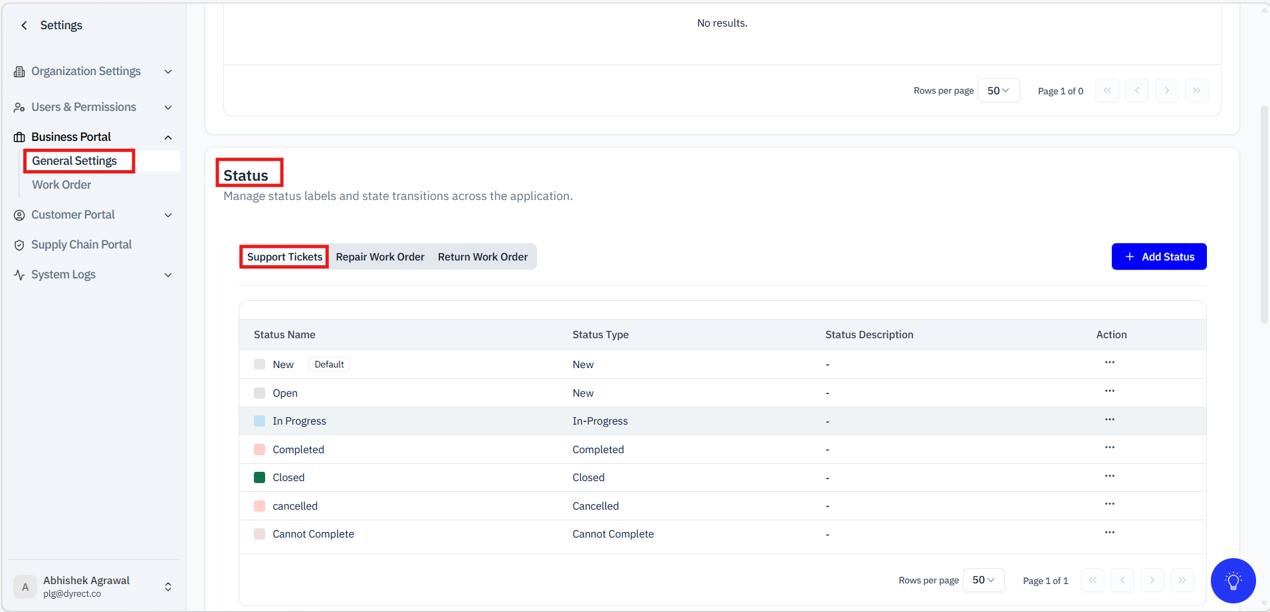
Task: Open actions menu for cancelled row
Action: point(1110,504)
